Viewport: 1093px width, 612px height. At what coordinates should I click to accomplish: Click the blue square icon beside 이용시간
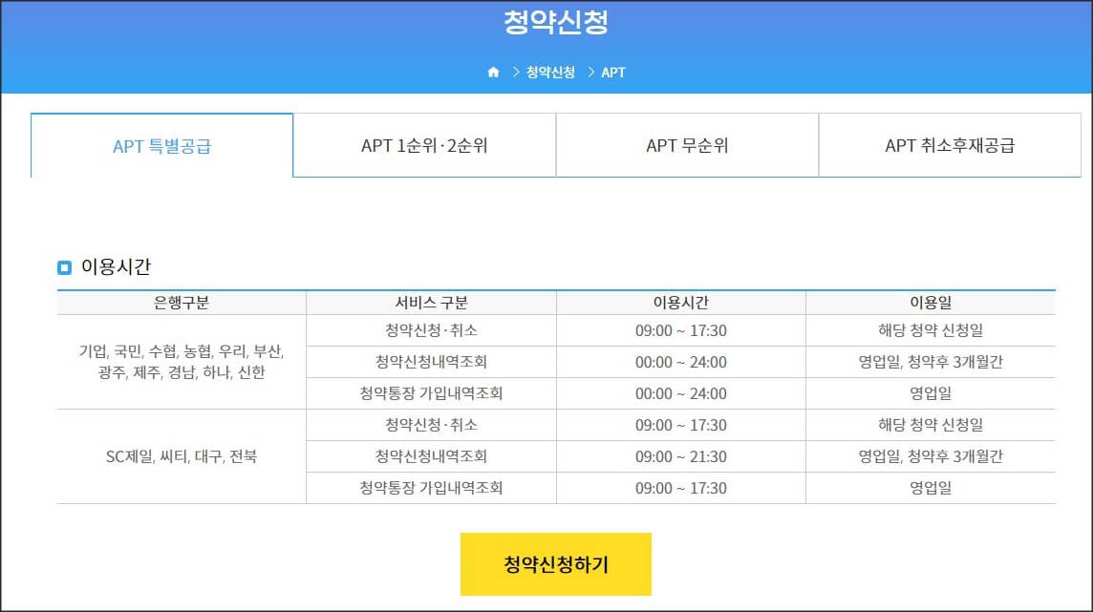(64, 266)
